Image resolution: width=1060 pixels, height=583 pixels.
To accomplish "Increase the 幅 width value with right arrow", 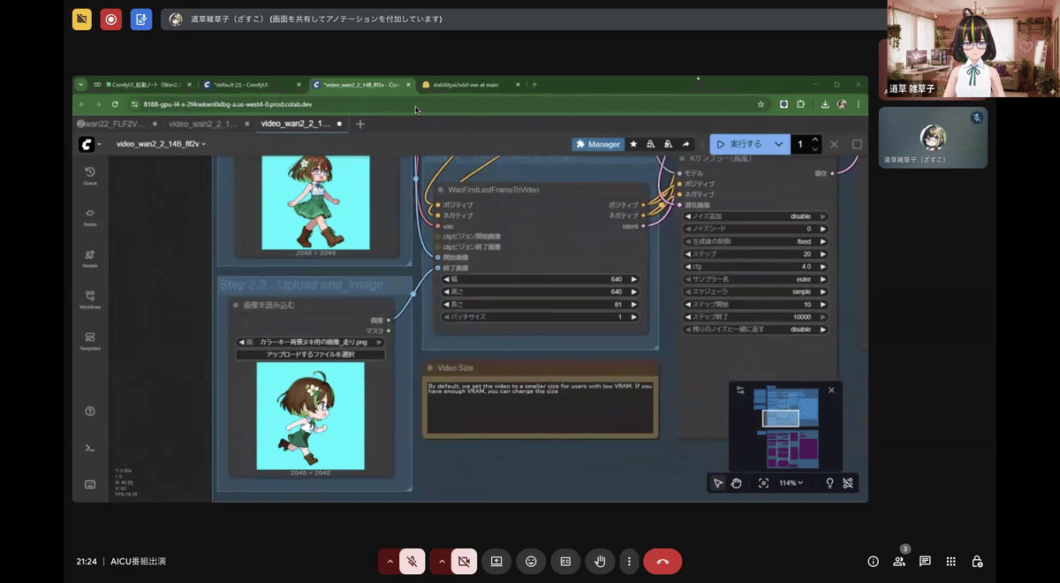I will click(x=633, y=279).
